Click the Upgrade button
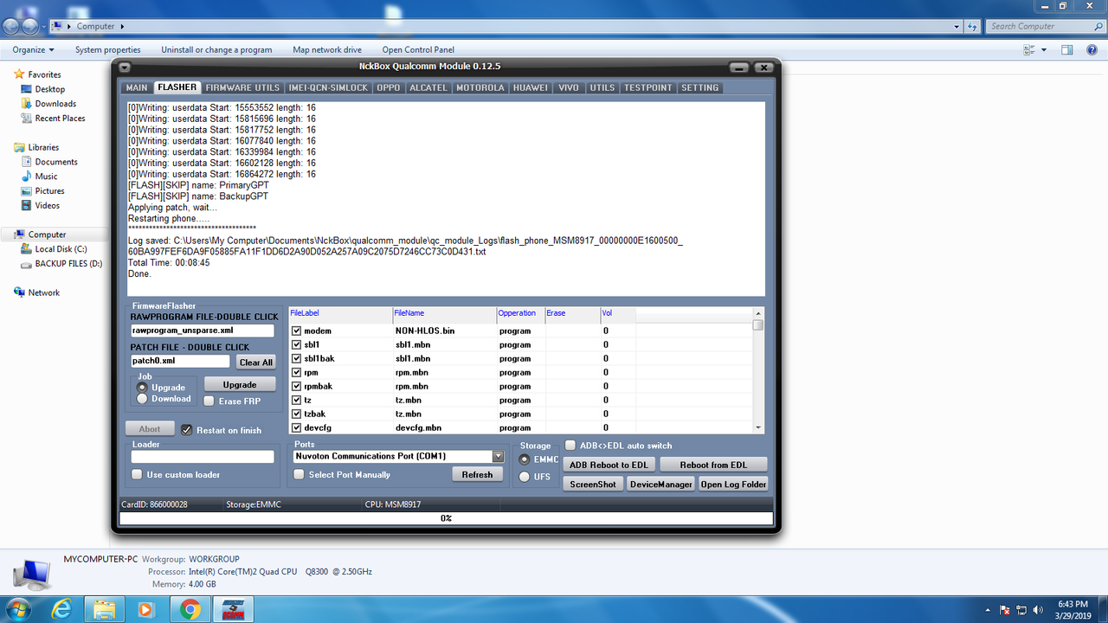The image size is (1108, 623). (240, 384)
